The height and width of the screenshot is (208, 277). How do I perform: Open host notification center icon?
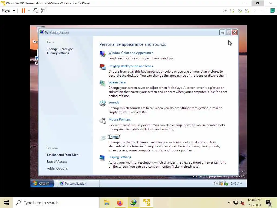(268, 203)
